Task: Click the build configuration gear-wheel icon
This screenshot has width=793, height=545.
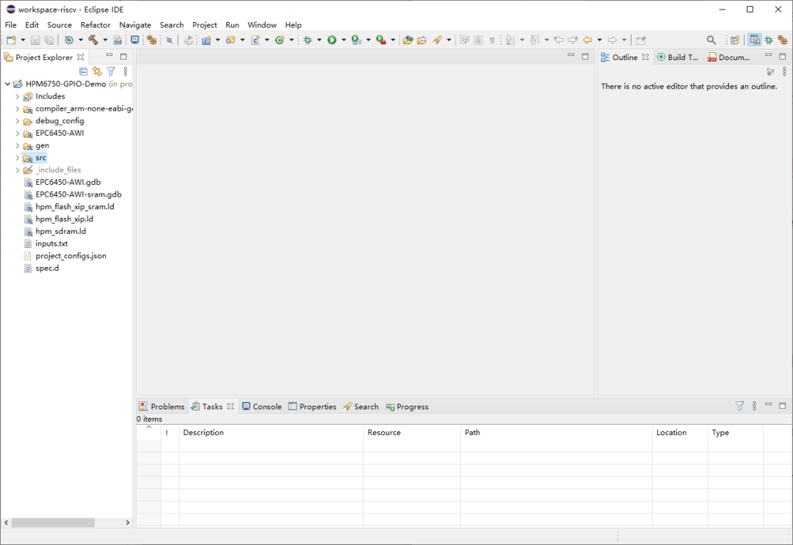Action: click(x=69, y=40)
